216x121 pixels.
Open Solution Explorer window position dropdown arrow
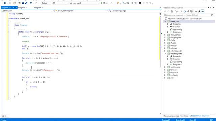pyautogui.click(x=208, y=8)
